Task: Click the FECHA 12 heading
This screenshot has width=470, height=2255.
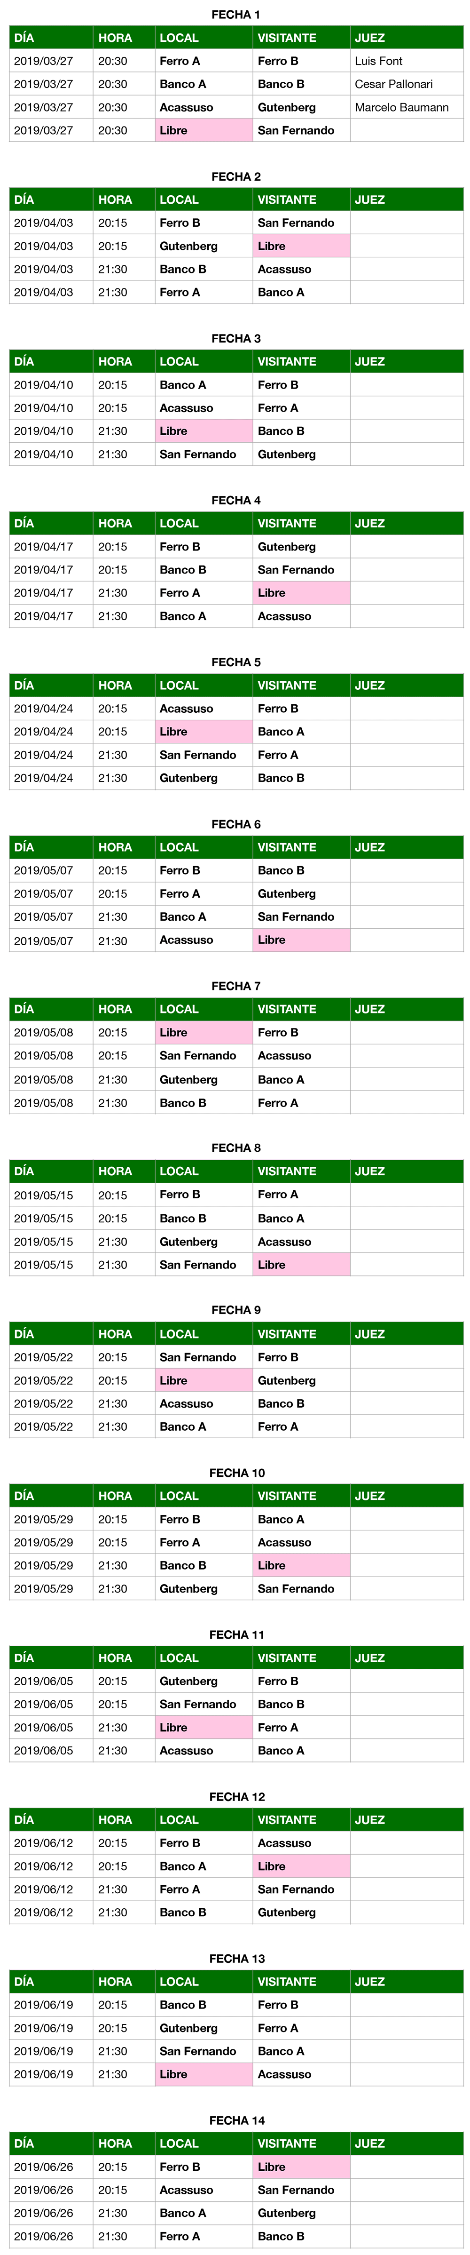Action: tap(236, 1796)
